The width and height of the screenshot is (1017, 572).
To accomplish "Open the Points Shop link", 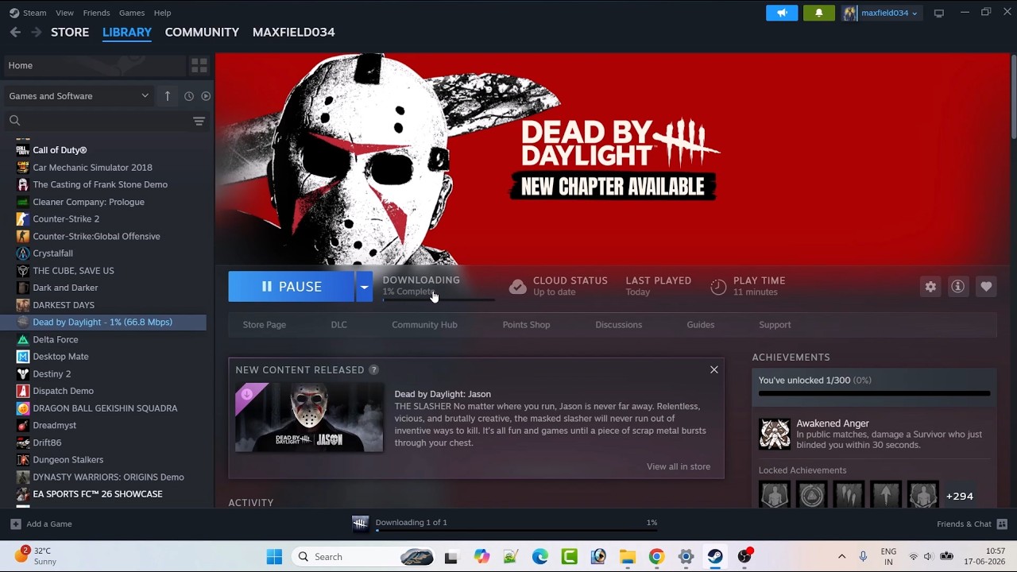I will pyautogui.click(x=526, y=324).
